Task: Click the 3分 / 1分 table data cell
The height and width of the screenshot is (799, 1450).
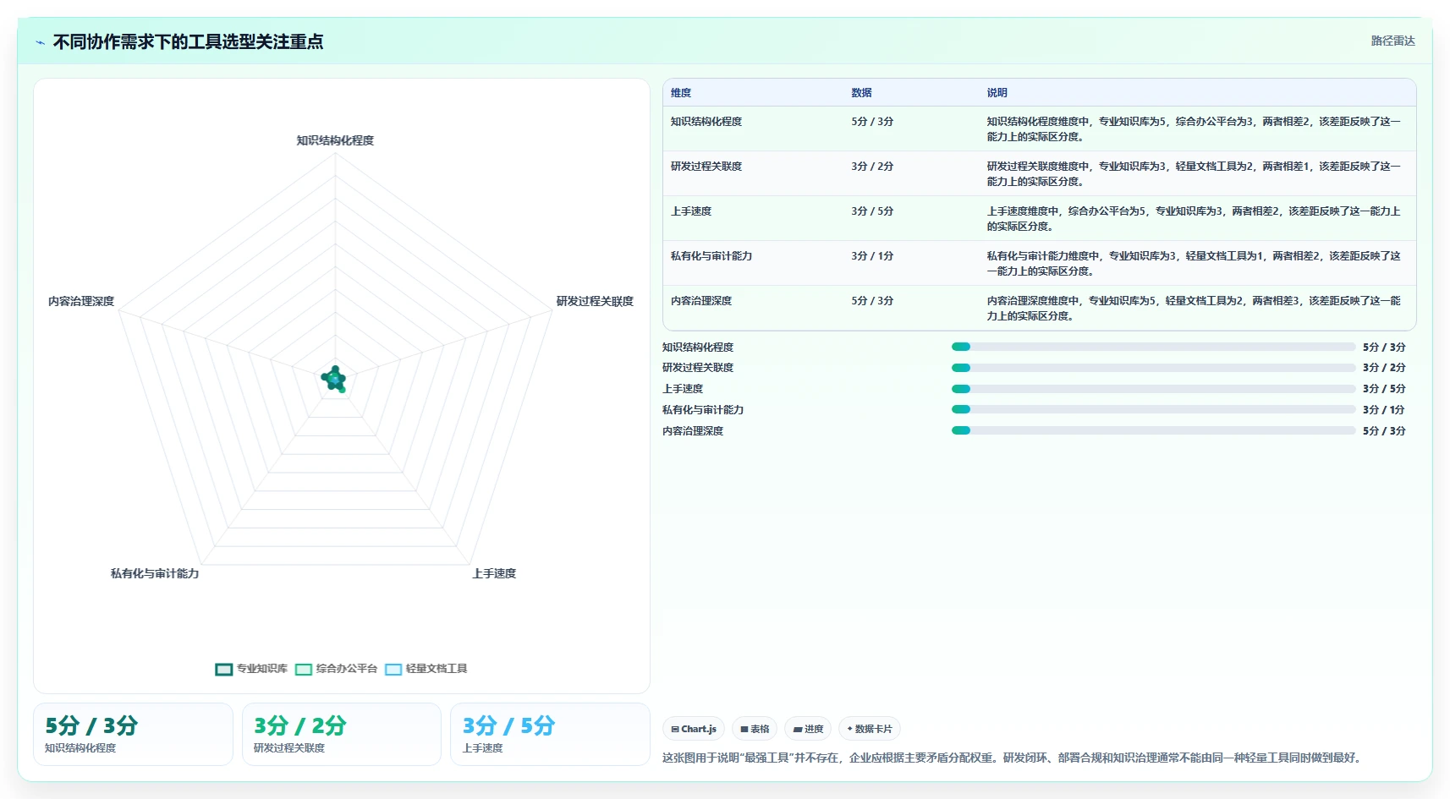Action: tap(872, 256)
